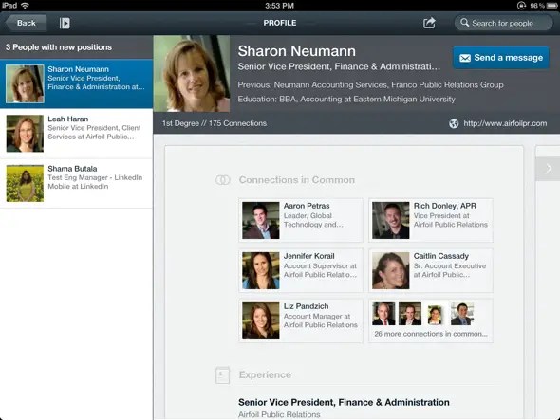Image resolution: width=560 pixels, height=420 pixels.
Task: Open the airfoilpr.com website link
Action: (x=505, y=123)
